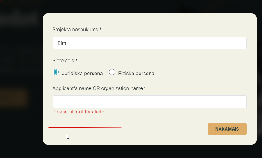Image resolution: width=262 pixels, height=158 pixels.
Task: Click the asterisk after "organization name"
Action: coord(144,88)
